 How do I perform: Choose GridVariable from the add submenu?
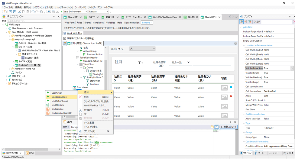click(62, 109)
